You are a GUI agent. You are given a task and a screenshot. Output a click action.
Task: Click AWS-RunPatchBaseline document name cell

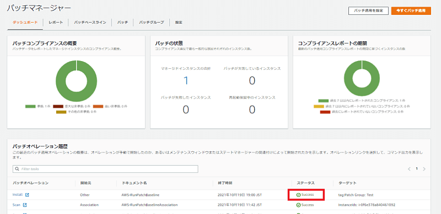pyautogui.click(x=141, y=195)
